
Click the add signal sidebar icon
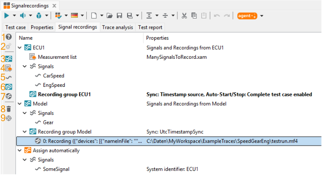coord(9,77)
